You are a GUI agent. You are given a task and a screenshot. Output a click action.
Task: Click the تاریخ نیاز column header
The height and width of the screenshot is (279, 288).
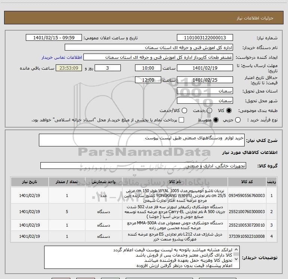tap(30, 182)
